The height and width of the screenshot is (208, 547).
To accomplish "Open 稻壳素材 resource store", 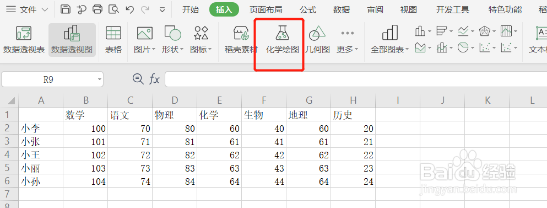I will pos(241,40).
